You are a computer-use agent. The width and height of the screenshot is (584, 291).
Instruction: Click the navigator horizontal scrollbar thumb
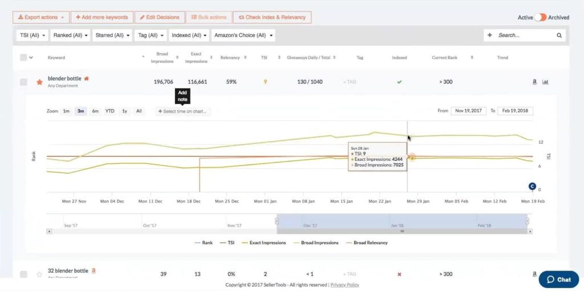(x=402, y=232)
